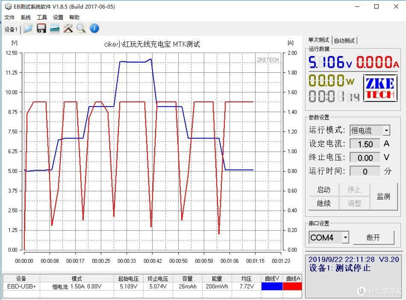Expand the COM4 serial port dropdown
406x300 pixels.
pos(345,238)
